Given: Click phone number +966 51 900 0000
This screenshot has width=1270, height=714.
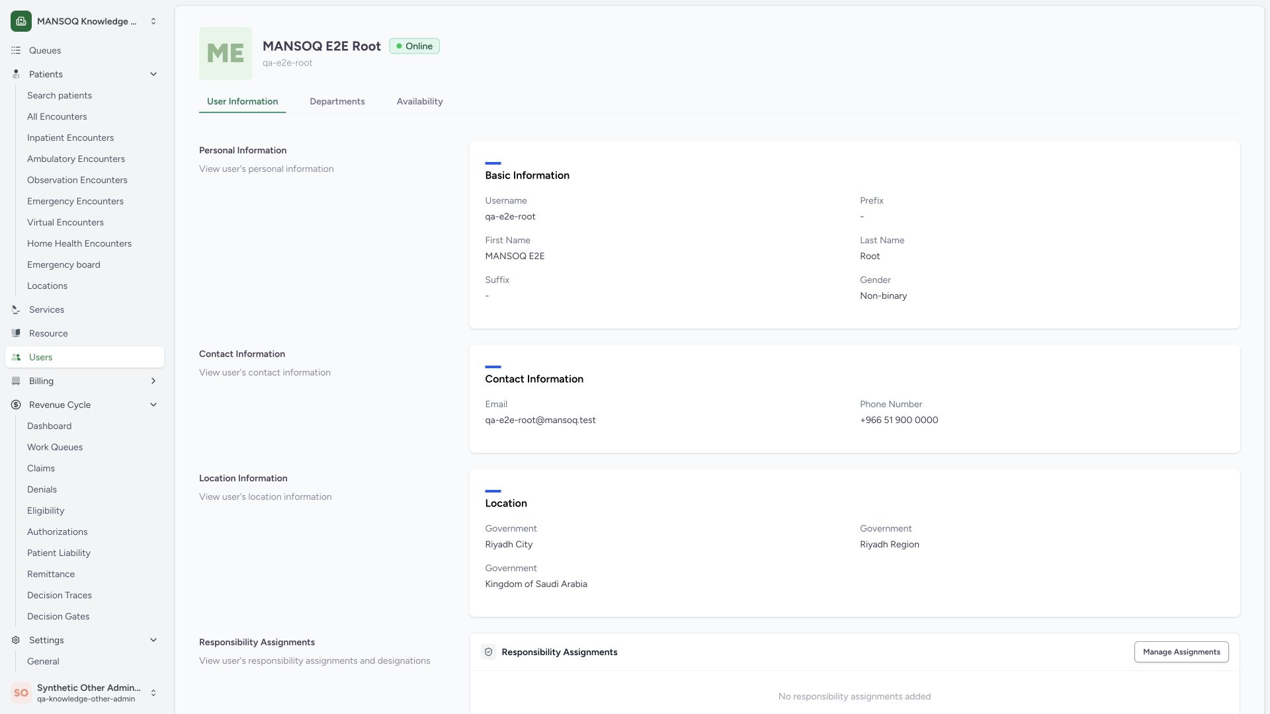Looking at the screenshot, I should pos(899,420).
